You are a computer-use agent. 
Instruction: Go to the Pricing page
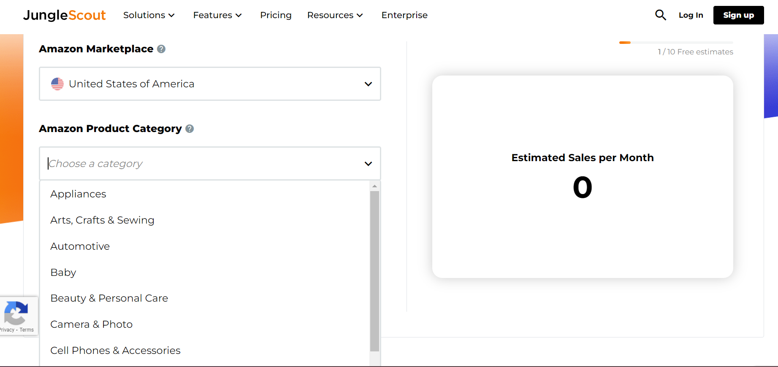click(x=276, y=15)
